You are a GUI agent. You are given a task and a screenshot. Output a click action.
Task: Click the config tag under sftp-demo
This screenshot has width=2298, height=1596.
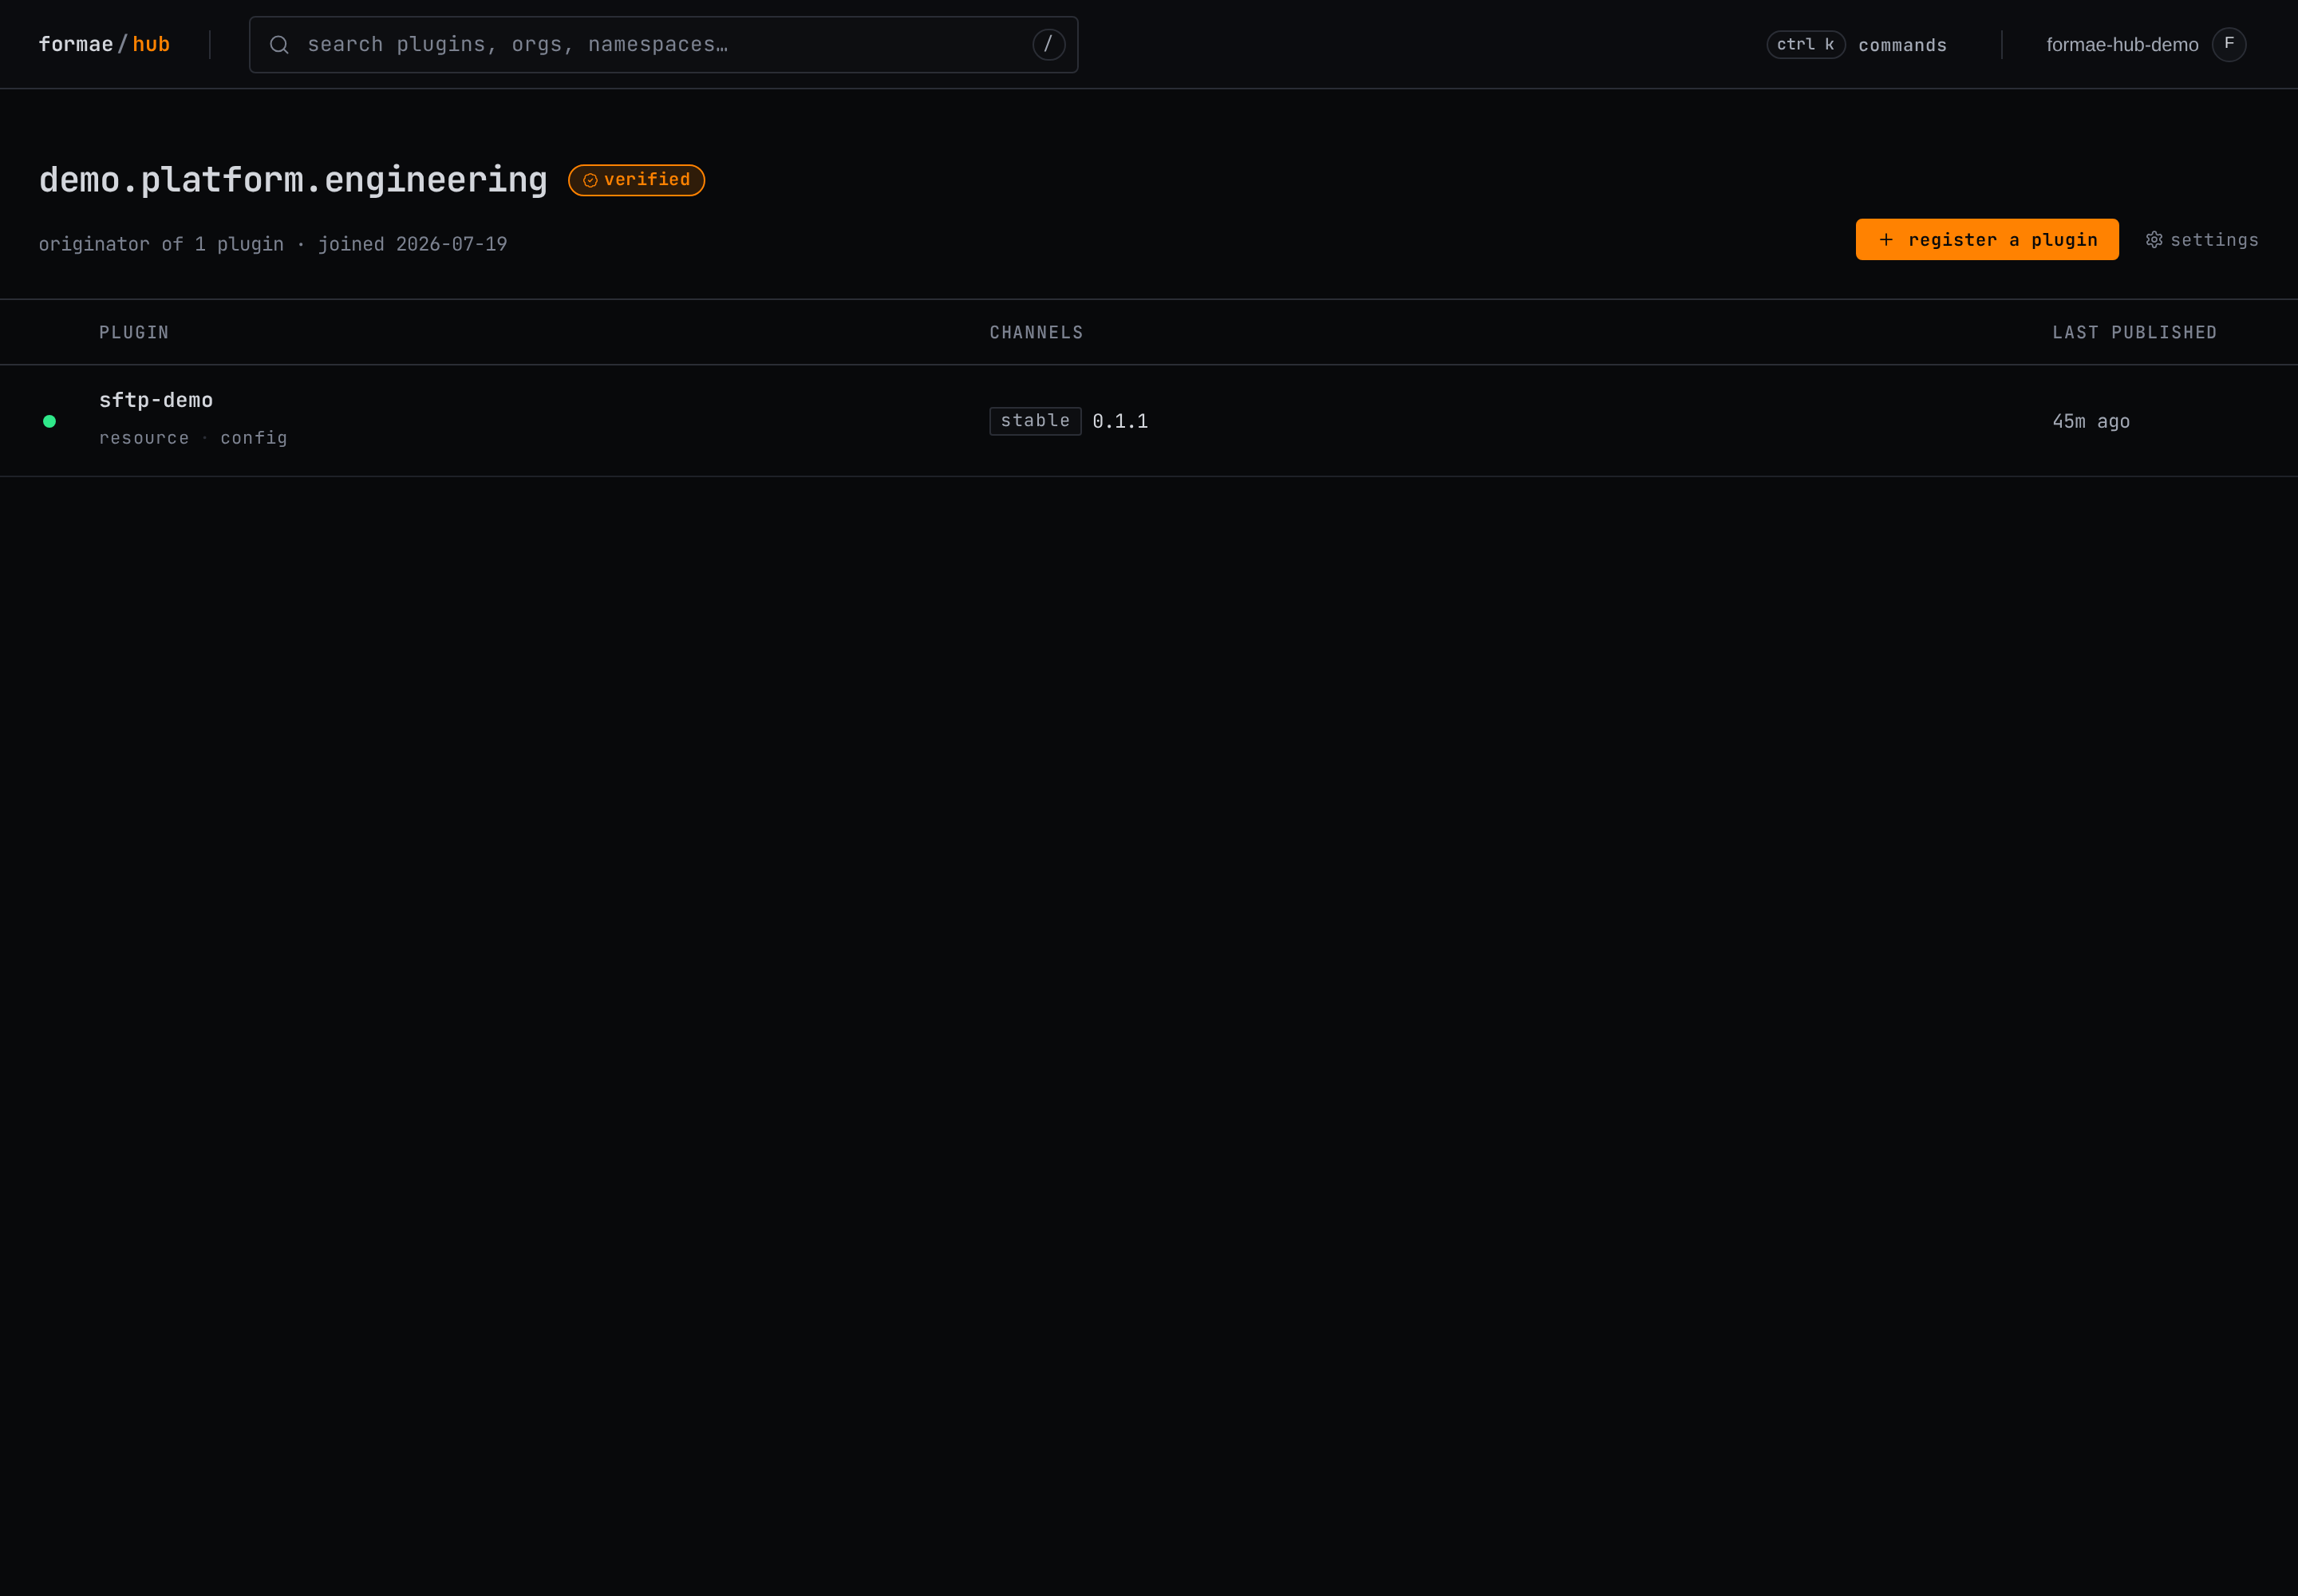pos(254,438)
